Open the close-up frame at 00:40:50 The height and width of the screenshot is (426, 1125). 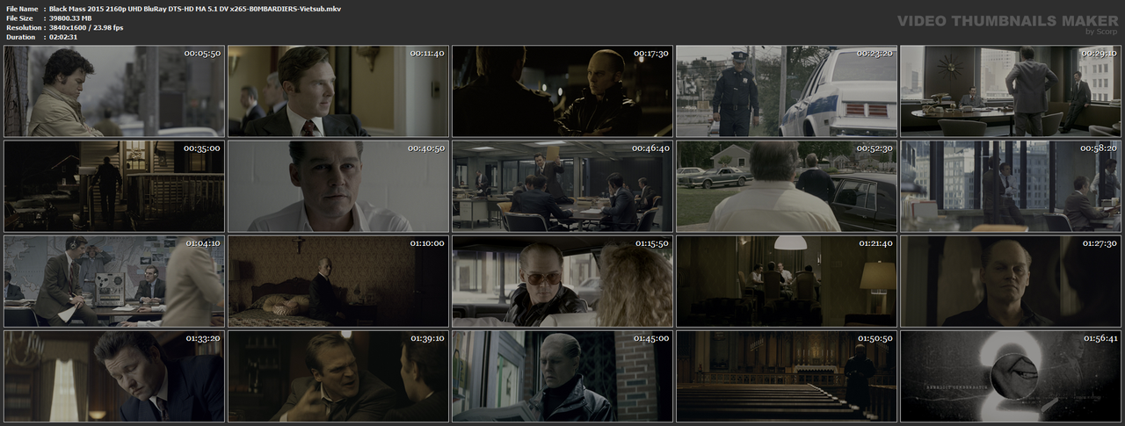coord(338,186)
